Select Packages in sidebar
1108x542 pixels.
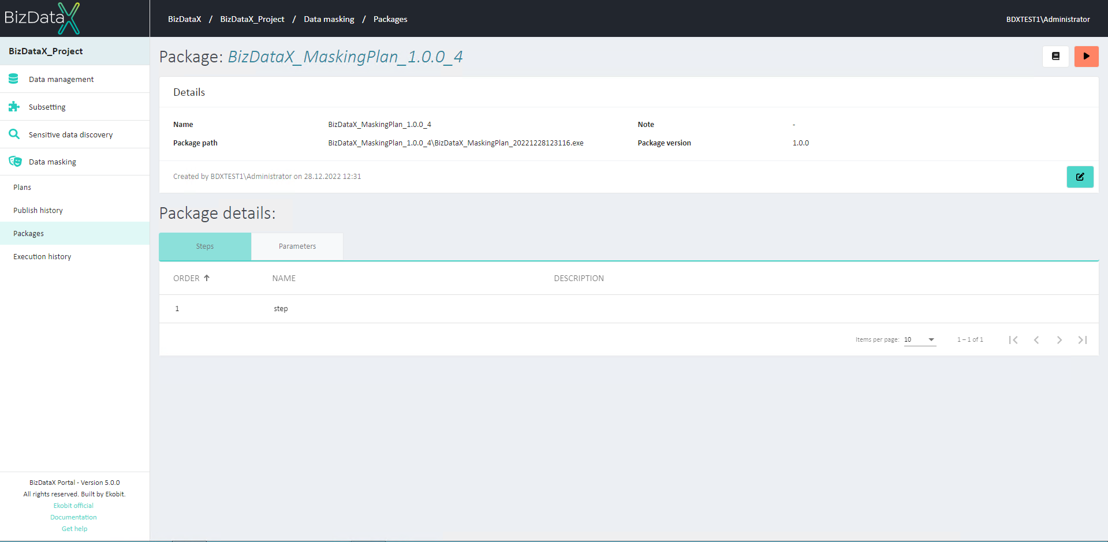[x=75, y=233]
